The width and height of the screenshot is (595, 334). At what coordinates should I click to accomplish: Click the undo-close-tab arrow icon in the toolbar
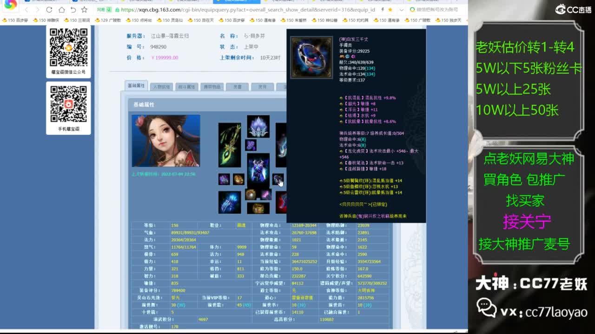pyautogui.click(x=73, y=10)
